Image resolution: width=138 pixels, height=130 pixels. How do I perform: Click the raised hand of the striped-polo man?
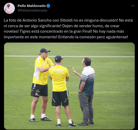pos(74,71)
